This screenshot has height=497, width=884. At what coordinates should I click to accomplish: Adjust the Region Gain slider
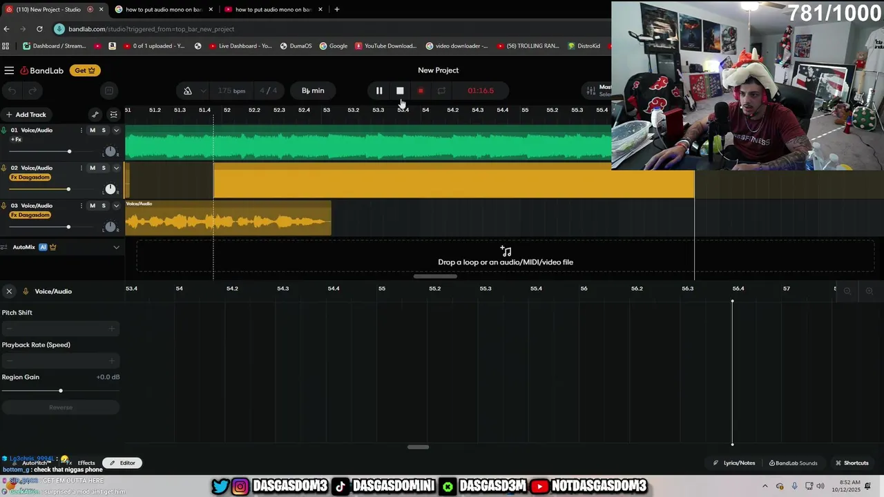(x=60, y=391)
